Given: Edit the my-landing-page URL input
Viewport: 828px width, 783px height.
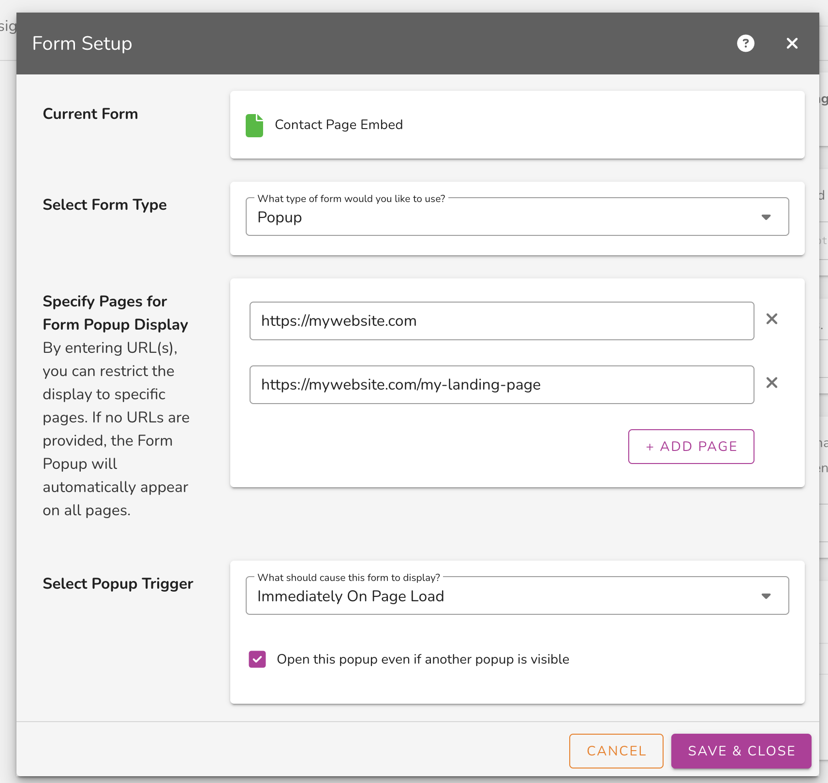Looking at the screenshot, I should pyautogui.click(x=501, y=385).
